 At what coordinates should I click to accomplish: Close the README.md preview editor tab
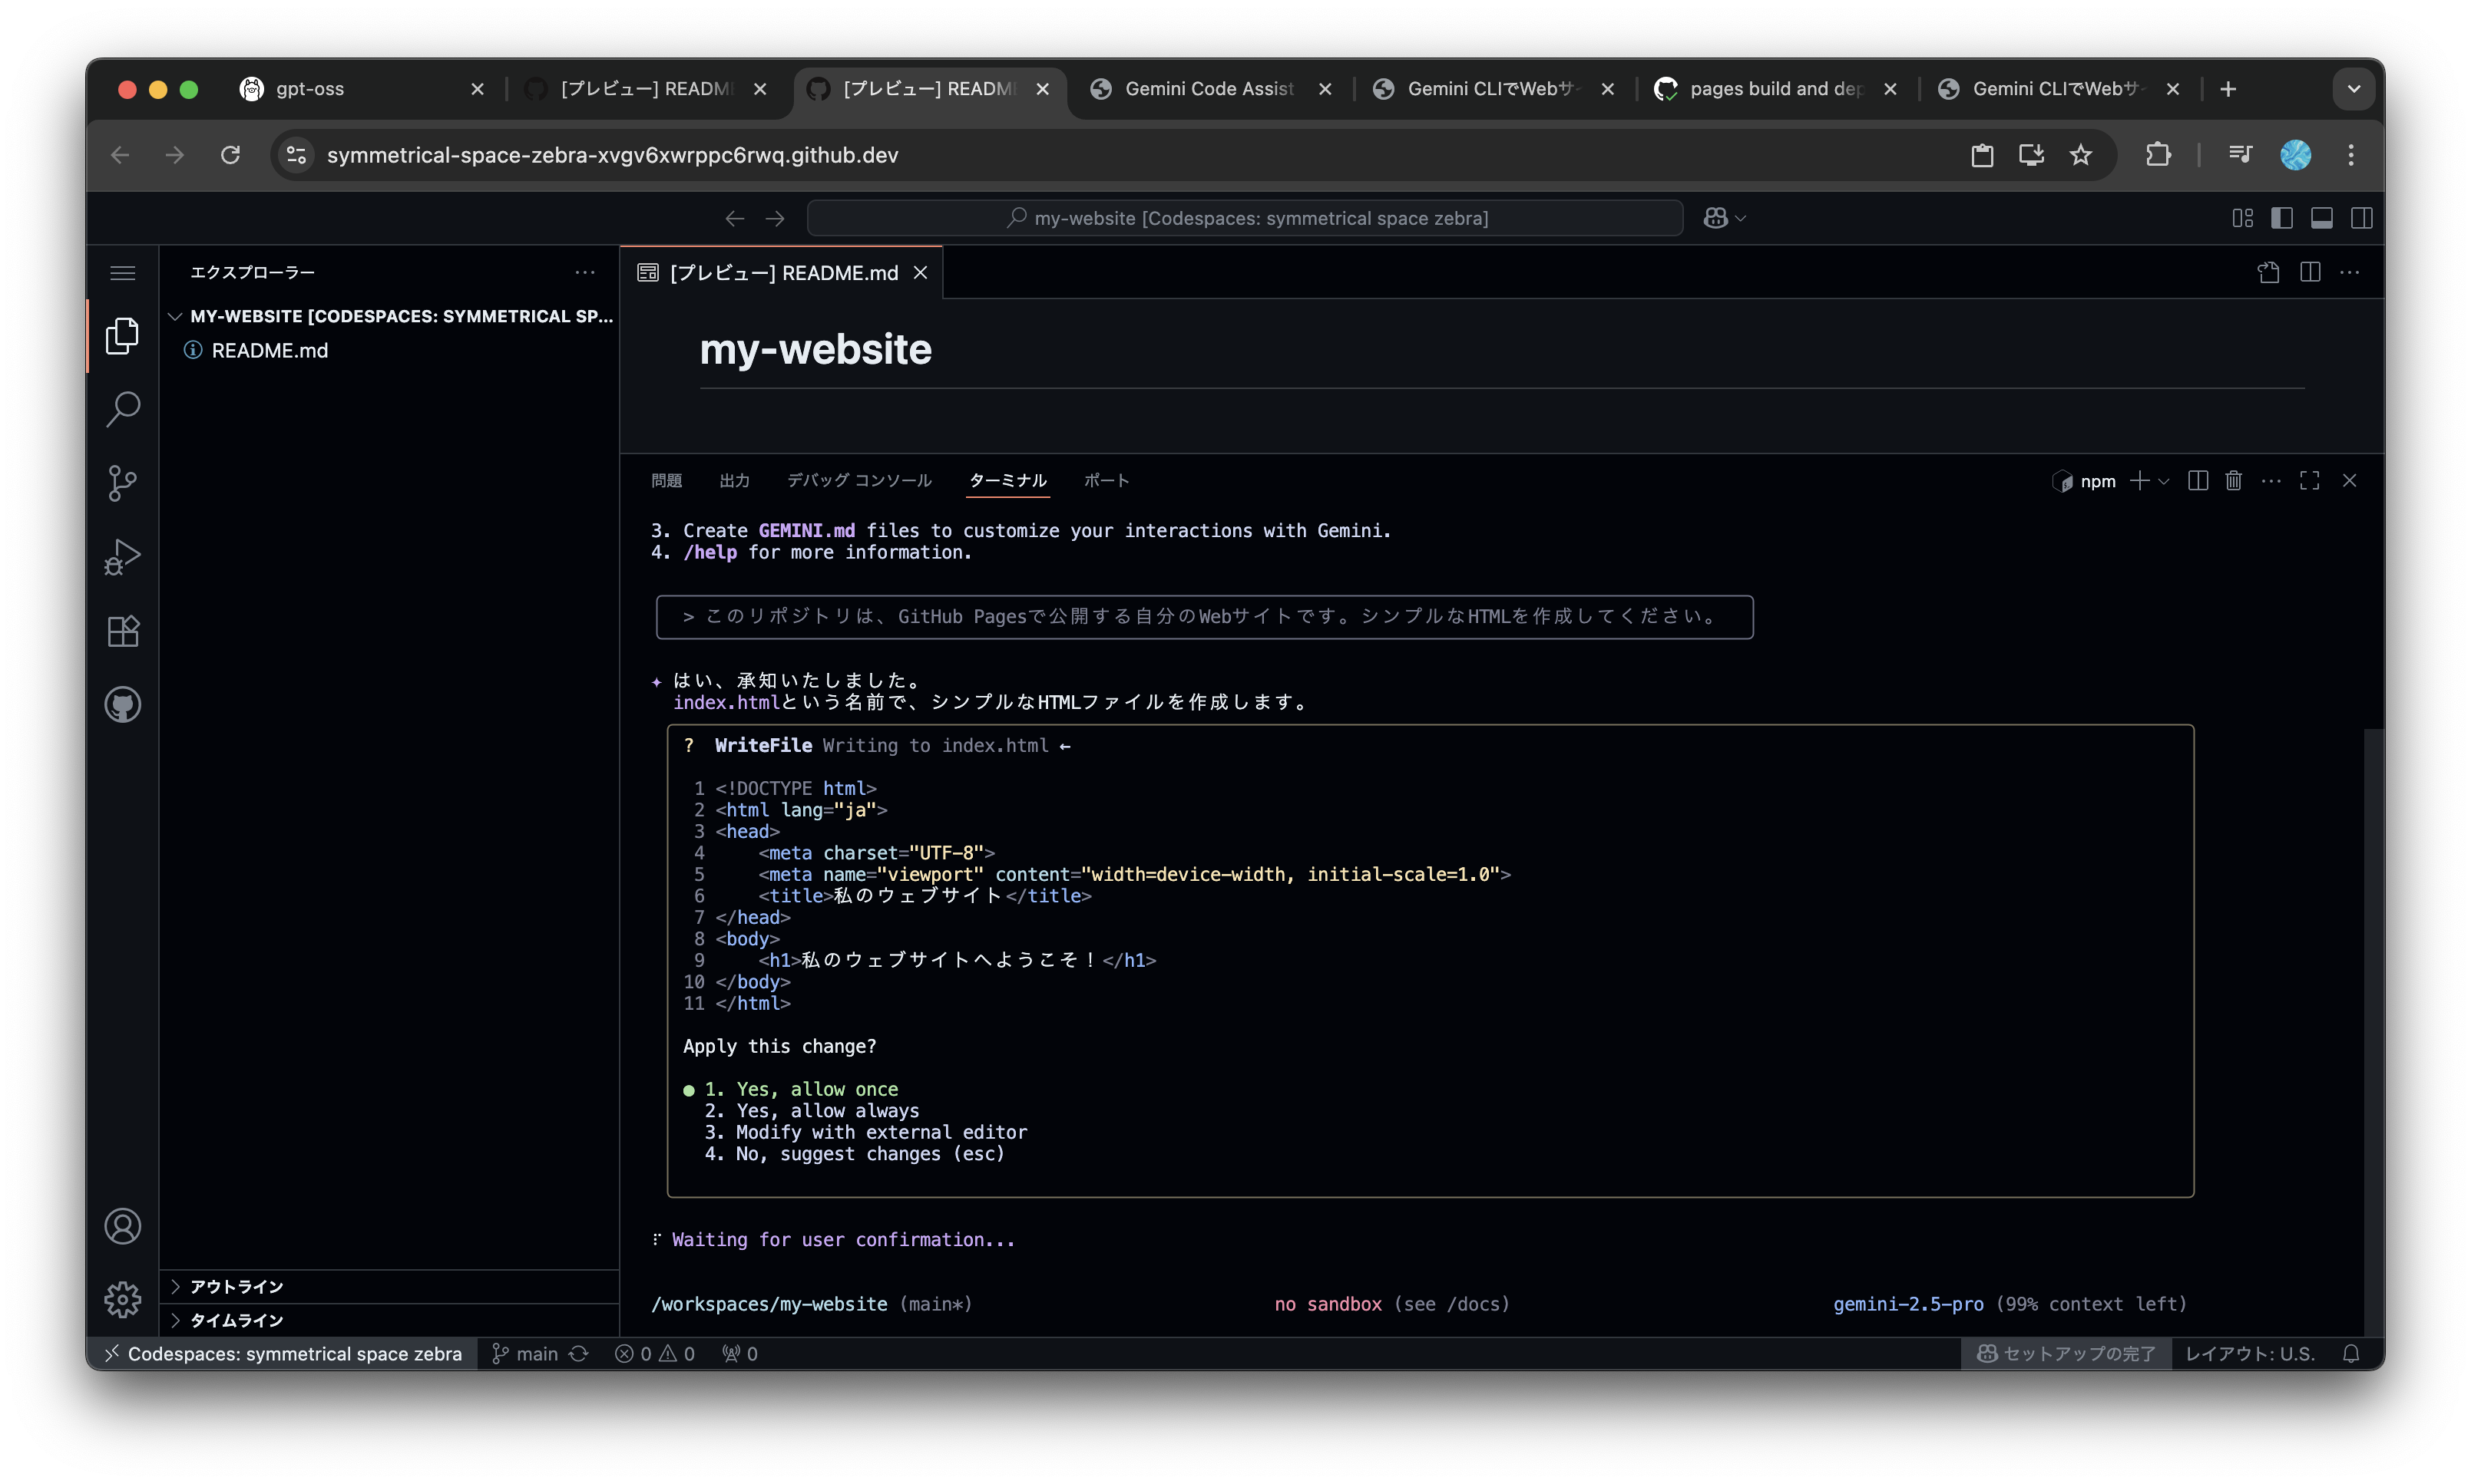click(921, 273)
